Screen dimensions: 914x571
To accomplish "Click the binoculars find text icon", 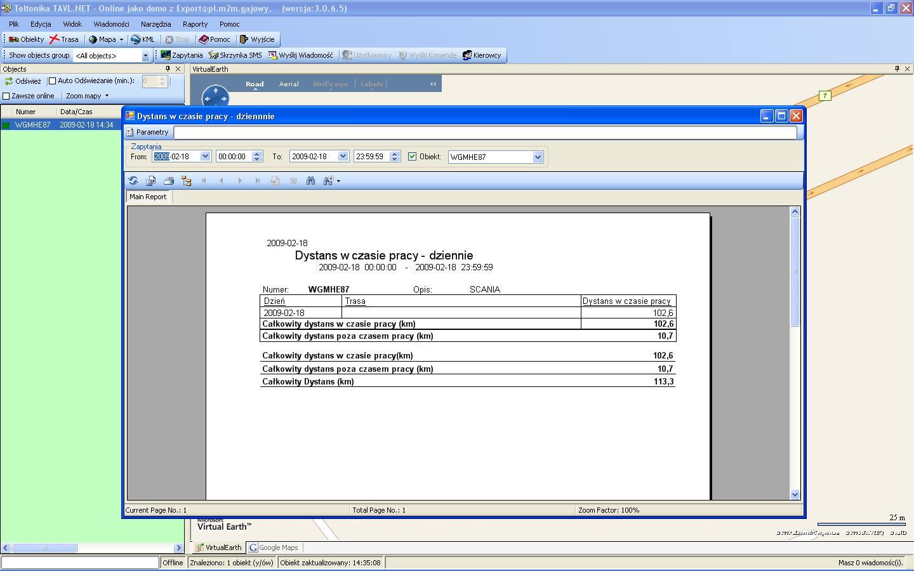I will 310,181.
